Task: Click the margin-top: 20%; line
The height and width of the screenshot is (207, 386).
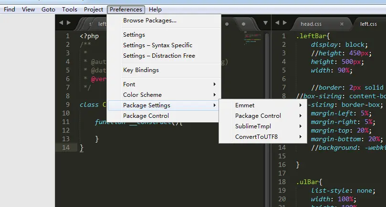Action: click(x=341, y=131)
